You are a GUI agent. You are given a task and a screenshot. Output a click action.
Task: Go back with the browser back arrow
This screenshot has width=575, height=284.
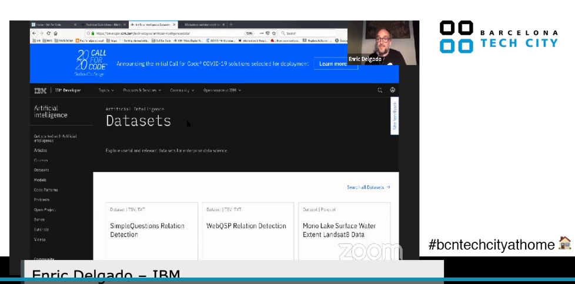34,33
